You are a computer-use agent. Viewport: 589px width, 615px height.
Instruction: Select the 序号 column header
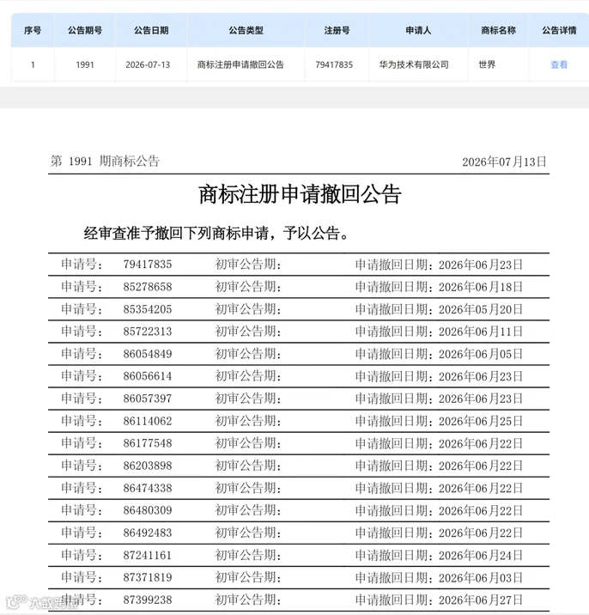coord(33,30)
